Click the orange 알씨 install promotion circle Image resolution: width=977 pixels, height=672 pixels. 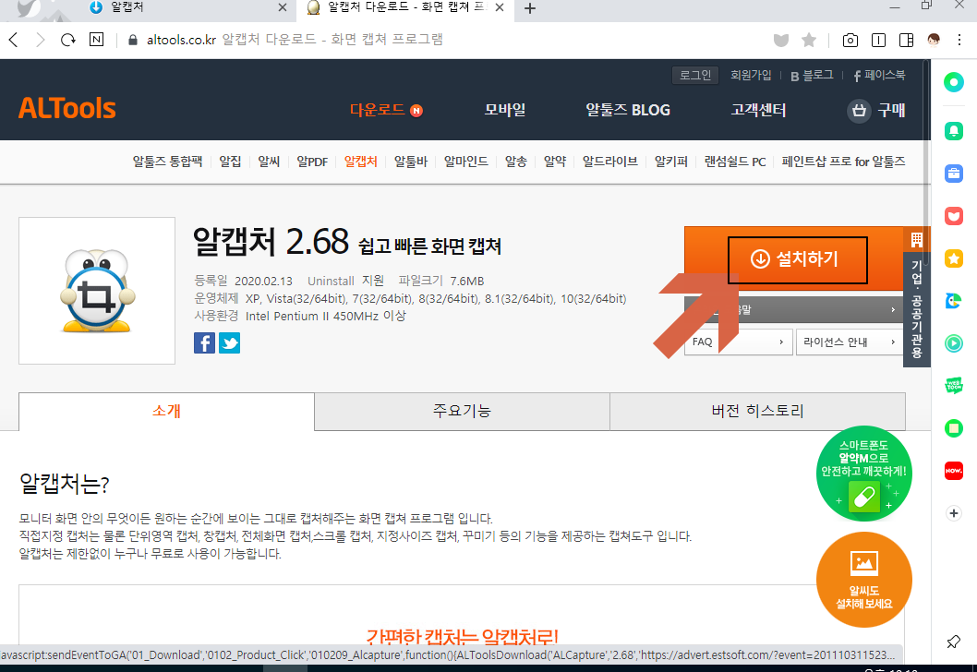point(863,579)
